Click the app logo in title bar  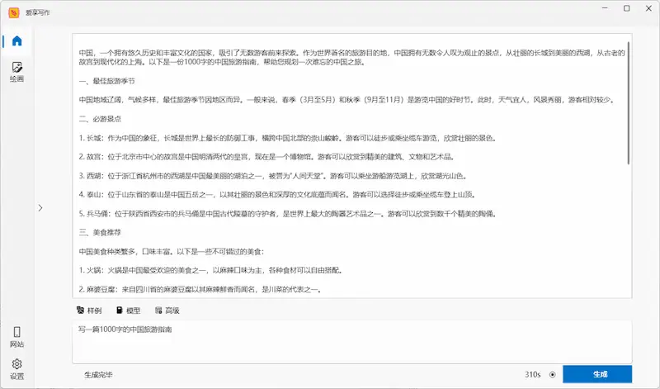click(x=14, y=12)
